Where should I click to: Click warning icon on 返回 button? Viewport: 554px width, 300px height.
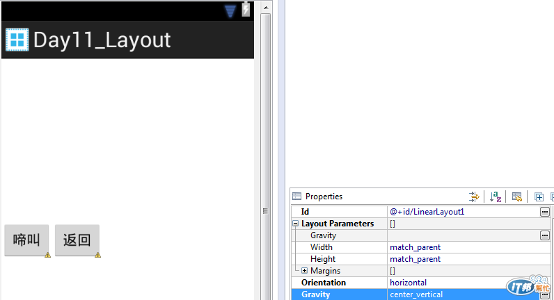(98, 255)
